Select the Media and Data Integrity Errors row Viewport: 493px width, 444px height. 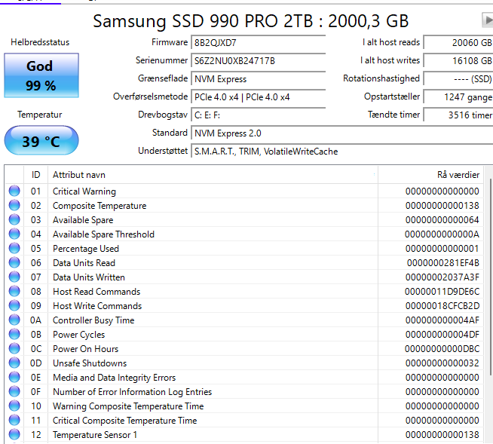(244, 378)
